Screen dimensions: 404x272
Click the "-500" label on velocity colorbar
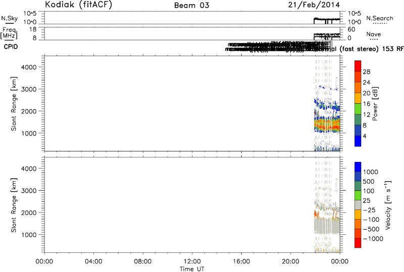coord(371,229)
